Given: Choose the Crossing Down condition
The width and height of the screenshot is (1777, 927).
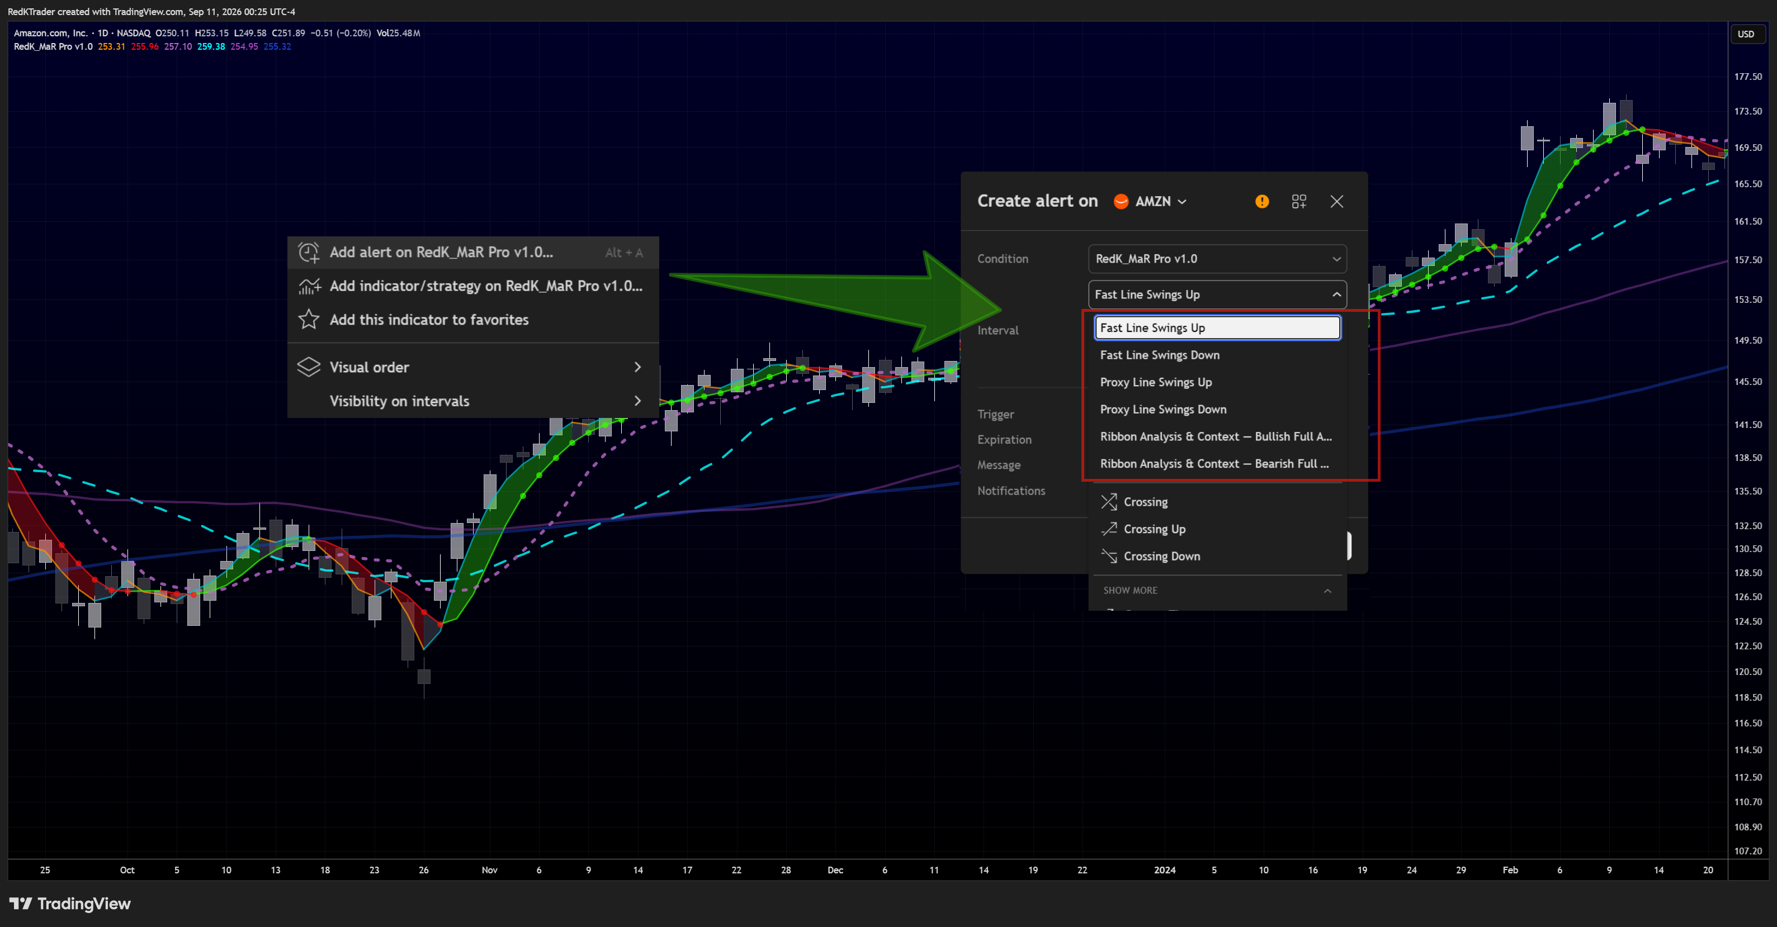Looking at the screenshot, I should click(x=1217, y=556).
